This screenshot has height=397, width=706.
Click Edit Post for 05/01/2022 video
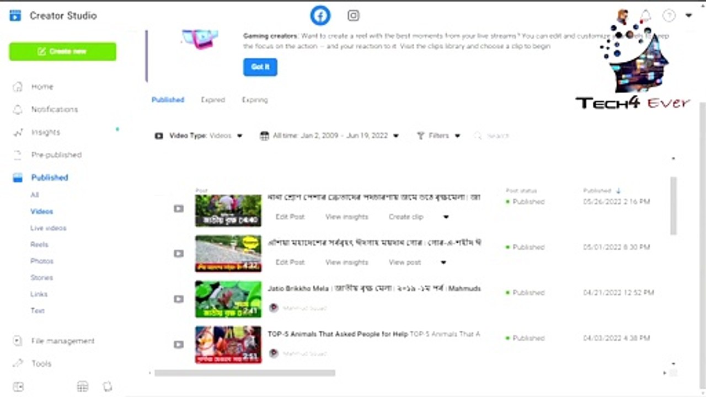tap(290, 262)
